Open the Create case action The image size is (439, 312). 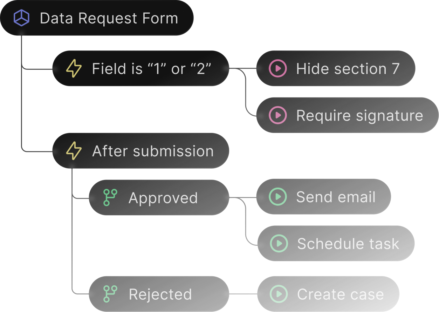pyautogui.click(x=340, y=294)
